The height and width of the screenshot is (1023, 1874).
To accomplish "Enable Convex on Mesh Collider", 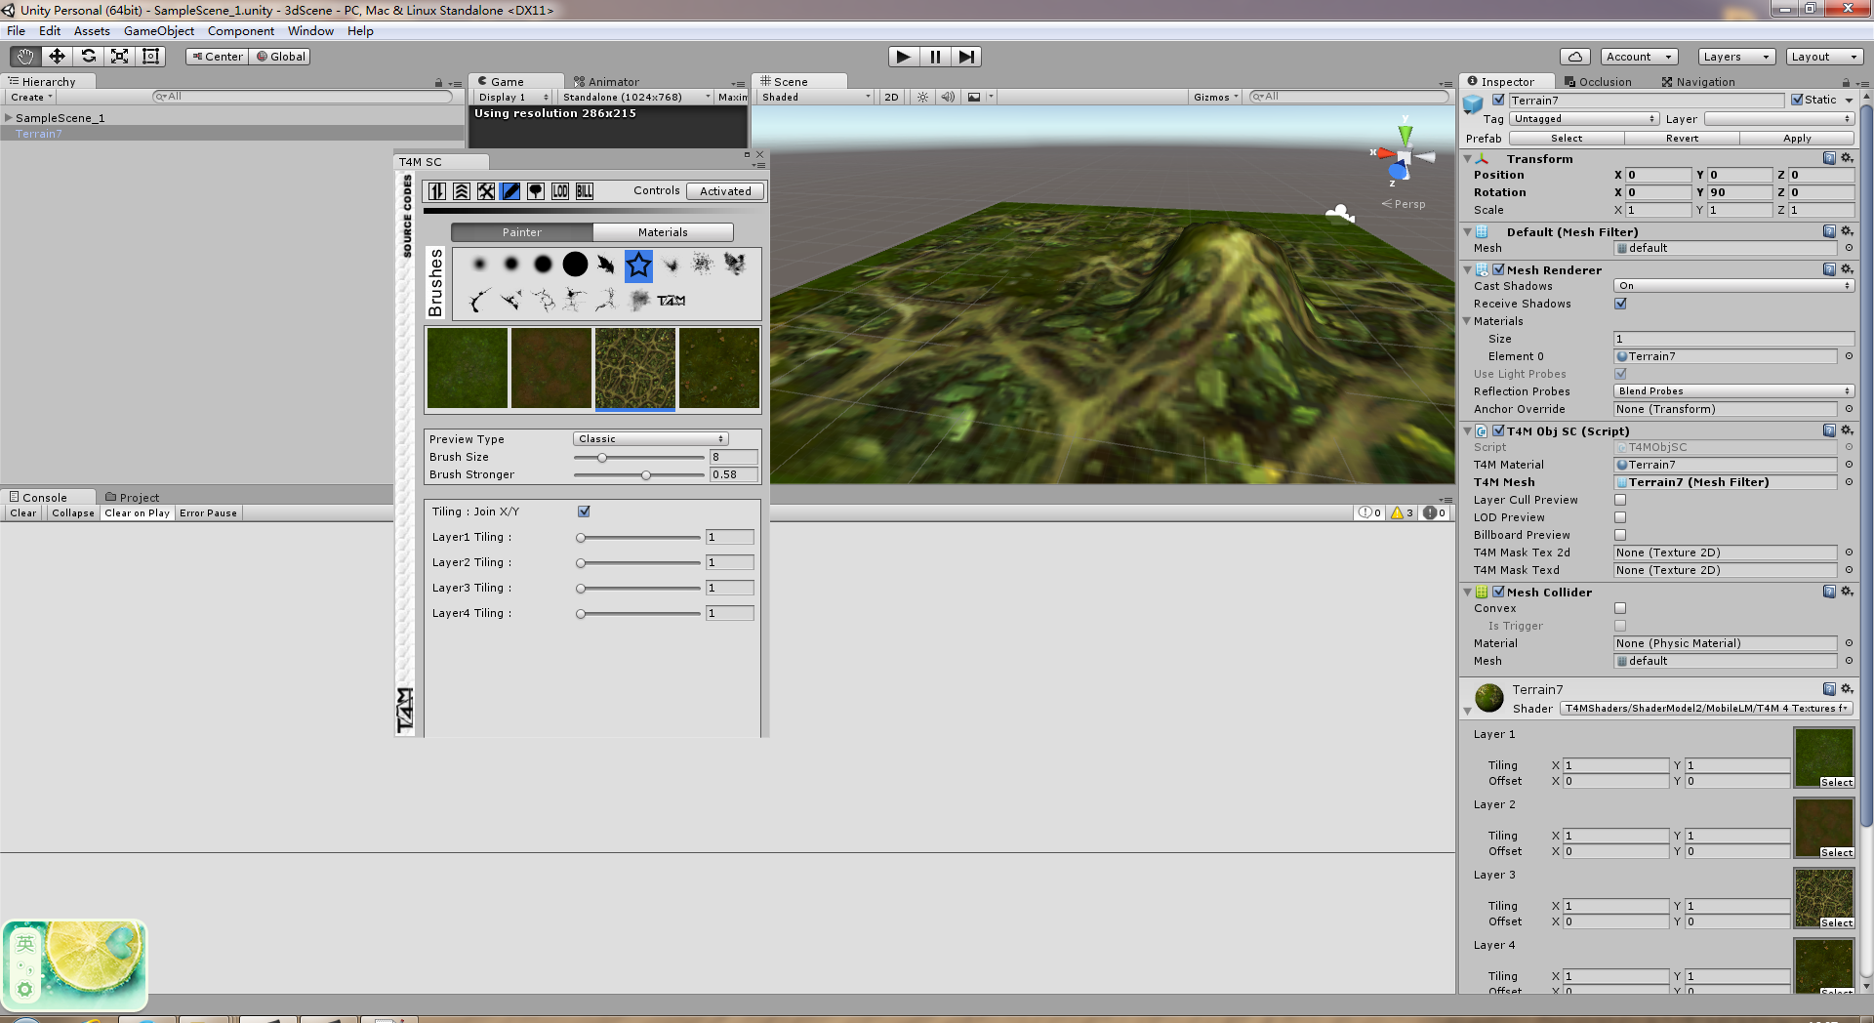I will point(1620,608).
